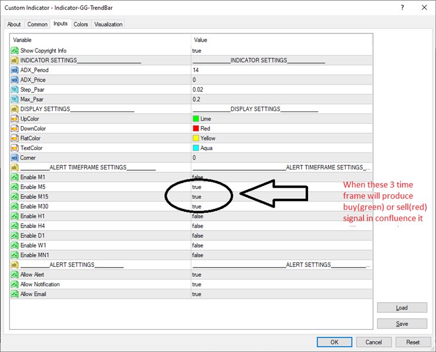Pick the Yellow FlatColor swatch

tap(196, 138)
